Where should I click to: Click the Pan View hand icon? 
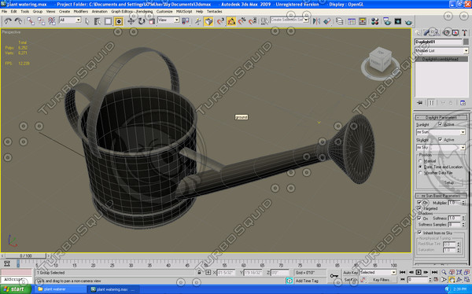[452, 280]
